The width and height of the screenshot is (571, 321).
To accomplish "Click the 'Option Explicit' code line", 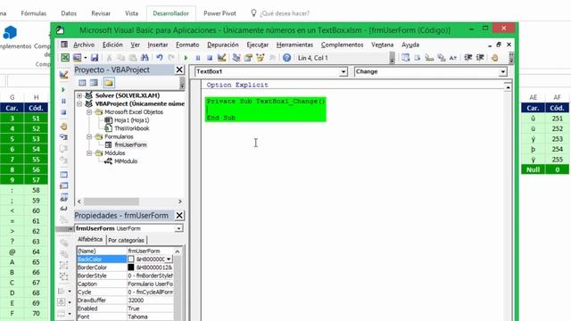I will pyautogui.click(x=237, y=85).
